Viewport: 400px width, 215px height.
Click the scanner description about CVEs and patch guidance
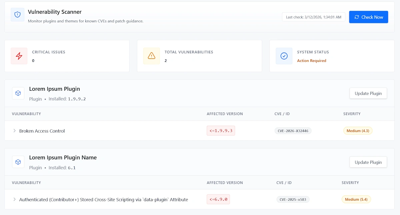click(86, 21)
